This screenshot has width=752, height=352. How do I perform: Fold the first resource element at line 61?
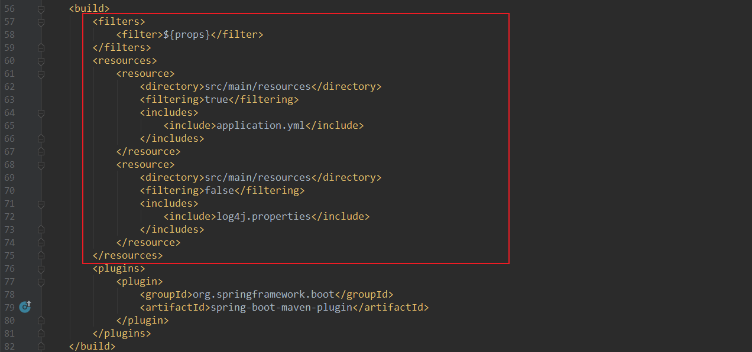(x=41, y=74)
